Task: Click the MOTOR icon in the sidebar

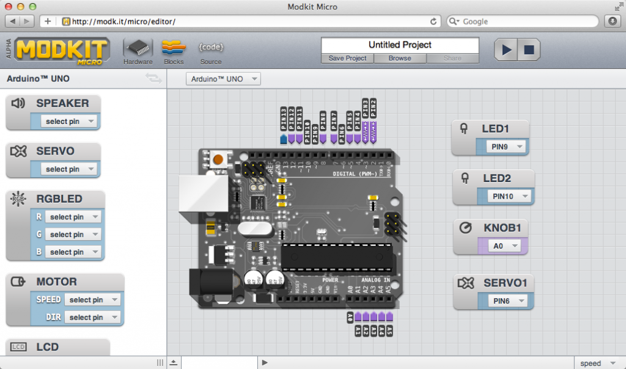Action: pos(18,282)
